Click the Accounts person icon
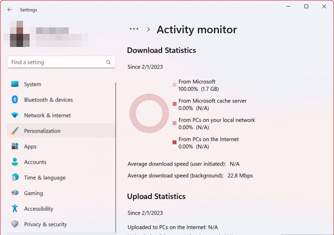334x235 pixels. (15, 162)
